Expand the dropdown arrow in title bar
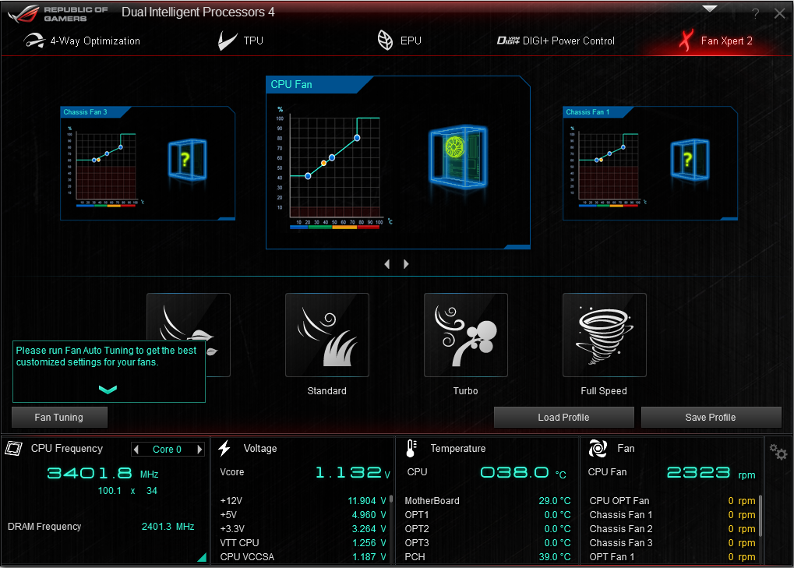This screenshot has height=568, width=794. (x=709, y=9)
